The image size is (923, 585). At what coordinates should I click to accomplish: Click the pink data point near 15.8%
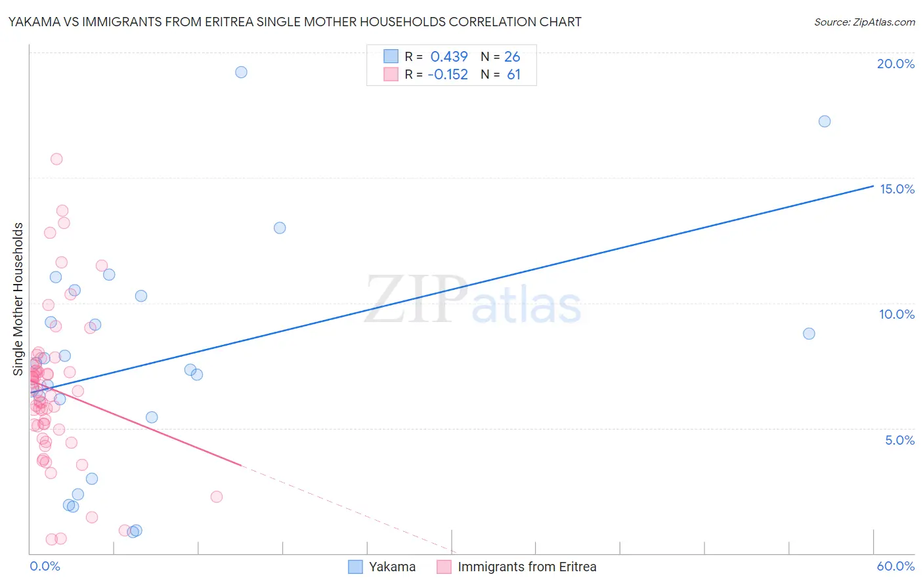(x=56, y=159)
